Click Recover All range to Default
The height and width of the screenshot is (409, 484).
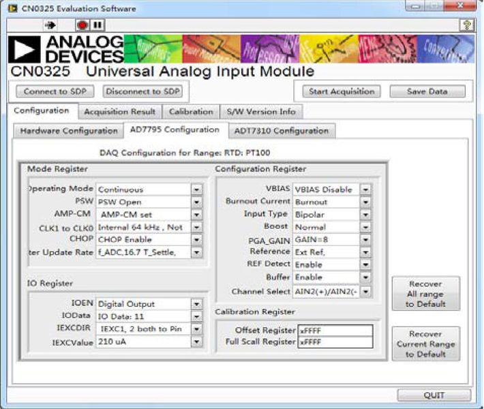[x=425, y=294]
